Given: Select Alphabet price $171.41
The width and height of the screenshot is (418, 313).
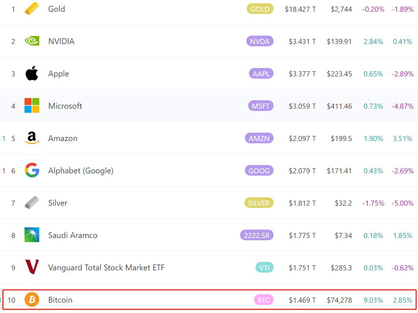Looking at the screenshot, I should point(340,171).
